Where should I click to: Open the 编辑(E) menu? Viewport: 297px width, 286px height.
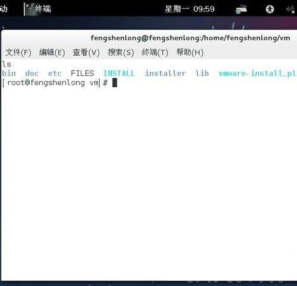pos(52,52)
